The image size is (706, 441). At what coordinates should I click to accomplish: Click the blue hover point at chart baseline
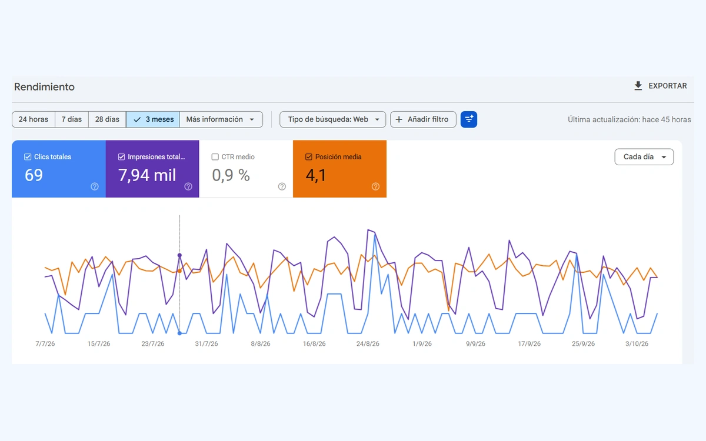pyautogui.click(x=179, y=333)
